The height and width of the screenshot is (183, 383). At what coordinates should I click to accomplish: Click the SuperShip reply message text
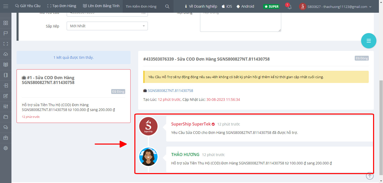[x=234, y=133]
